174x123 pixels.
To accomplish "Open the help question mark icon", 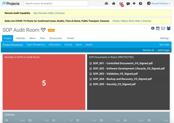I will (x=141, y=3).
